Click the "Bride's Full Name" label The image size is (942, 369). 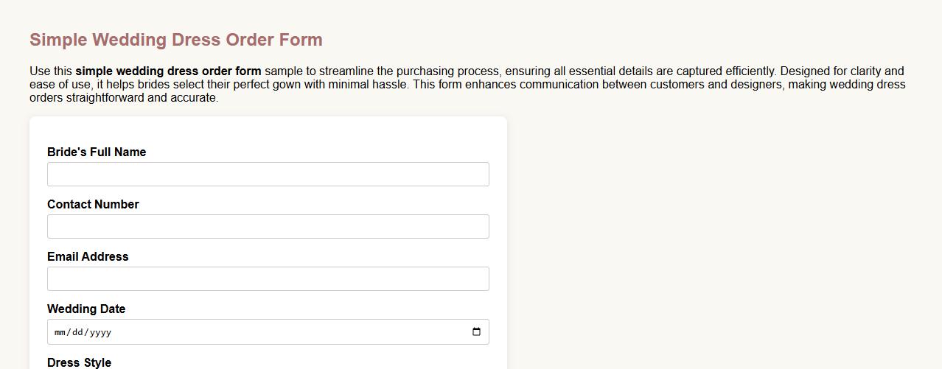(x=97, y=152)
